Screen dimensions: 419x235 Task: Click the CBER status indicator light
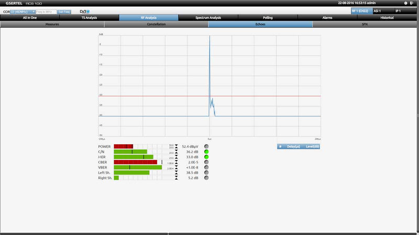[x=206, y=162]
